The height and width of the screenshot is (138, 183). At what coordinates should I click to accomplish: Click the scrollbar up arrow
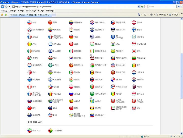tap(181, 19)
